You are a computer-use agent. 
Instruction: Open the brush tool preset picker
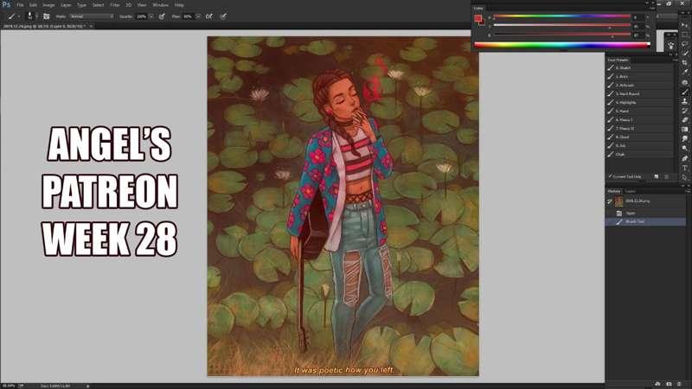coord(11,16)
